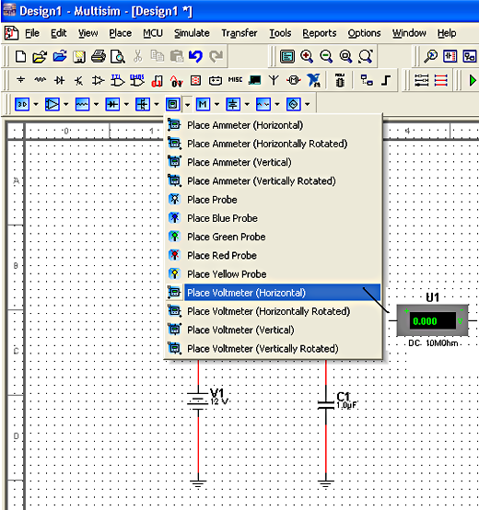
Task: Choose Place Probe entry
Action: click(x=274, y=200)
